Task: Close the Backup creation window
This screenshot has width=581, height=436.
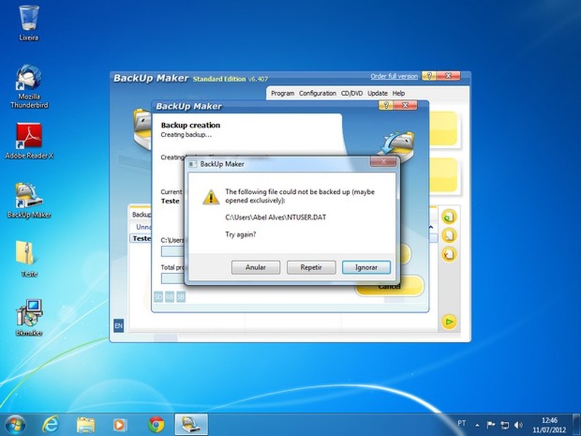Action: coord(405,105)
